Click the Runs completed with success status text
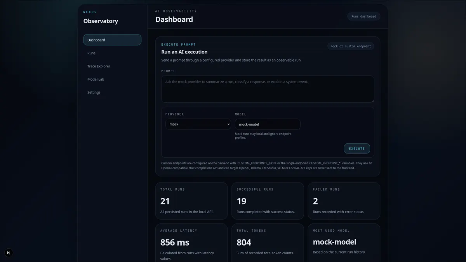This screenshot has width=466, height=262. point(266,212)
